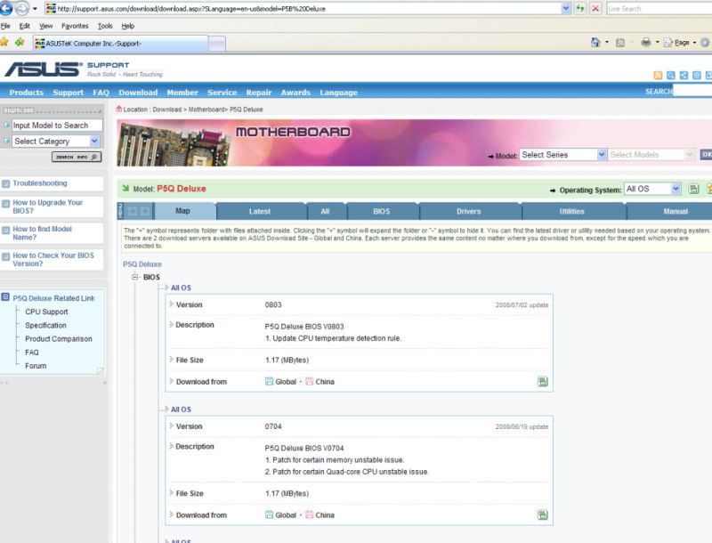Open the IE Home icon in toolbar
The image size is (712, 543).
(595, 42)
